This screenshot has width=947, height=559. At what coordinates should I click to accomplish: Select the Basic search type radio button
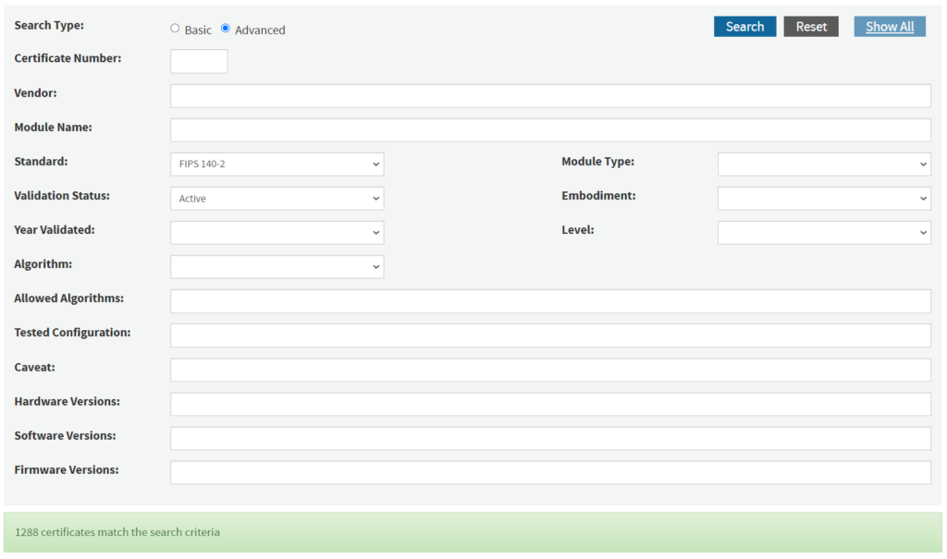click(x=175, y=29)
